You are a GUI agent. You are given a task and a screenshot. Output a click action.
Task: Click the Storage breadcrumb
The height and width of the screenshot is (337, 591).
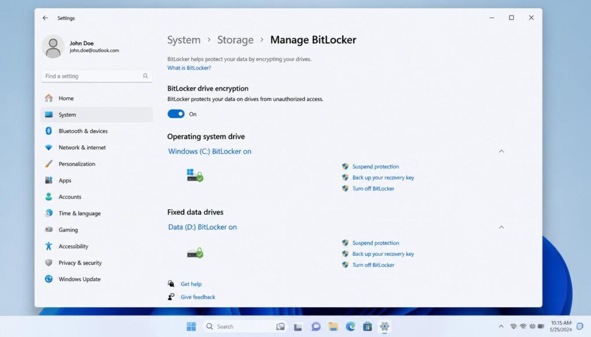pos(235,40)
